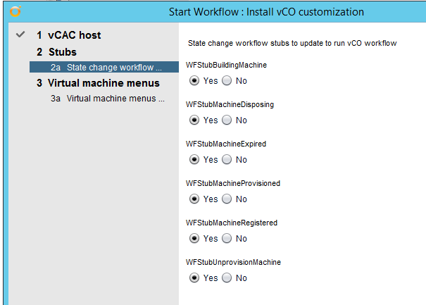Screen dimensions: 426x305
Task: Go to step 2 Stubs
Action: 56,52
